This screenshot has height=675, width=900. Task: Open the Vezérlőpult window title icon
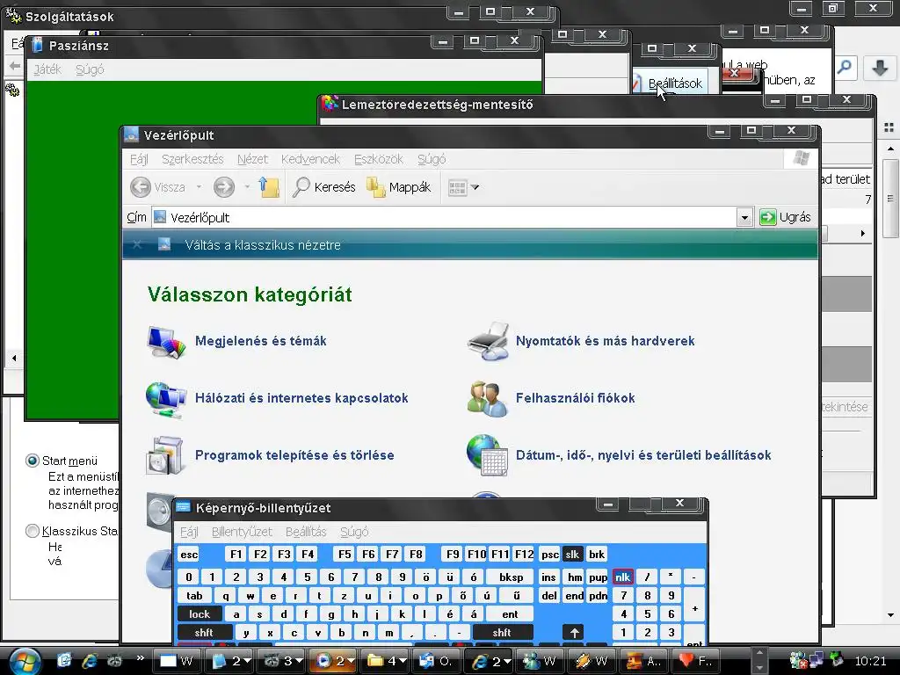pos(132,134)
